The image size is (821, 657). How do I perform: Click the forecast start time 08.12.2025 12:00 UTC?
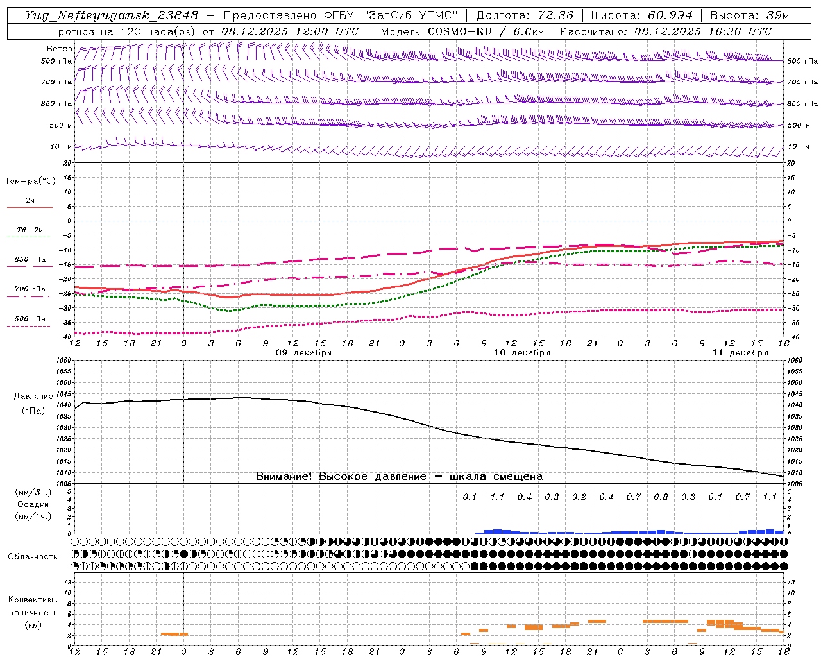click(x=290, y=31)
